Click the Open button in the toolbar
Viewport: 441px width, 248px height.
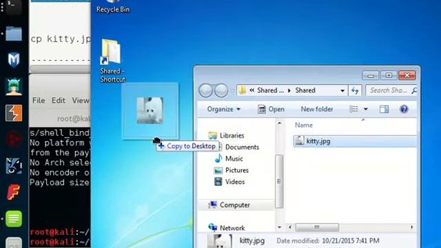[x=271, y=109]
